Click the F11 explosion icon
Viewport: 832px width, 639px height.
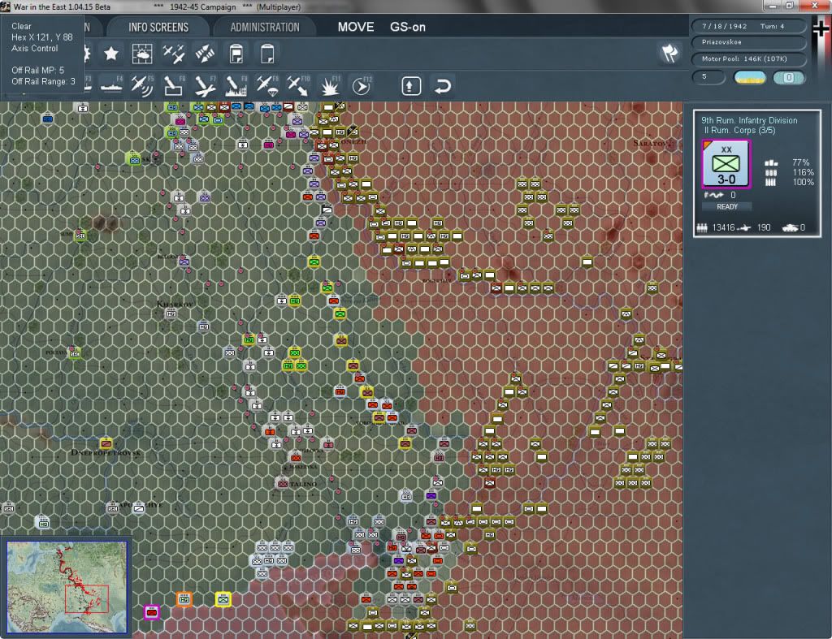point(330,86)
